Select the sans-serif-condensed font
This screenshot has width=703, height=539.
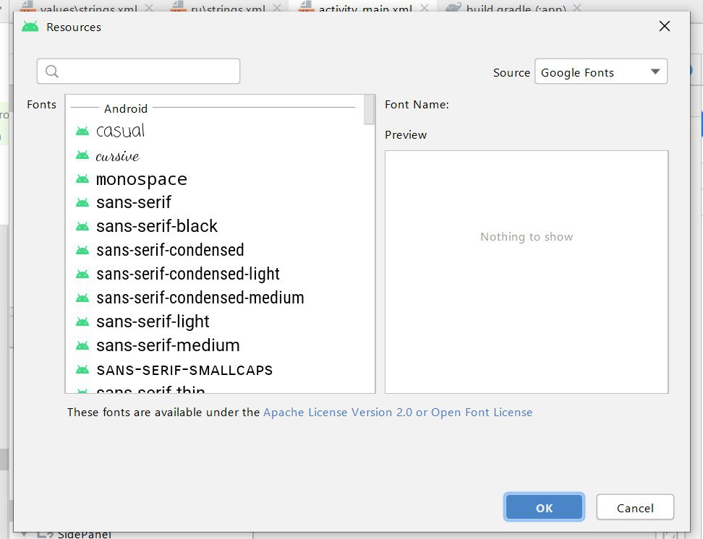[x=215, y=250]
